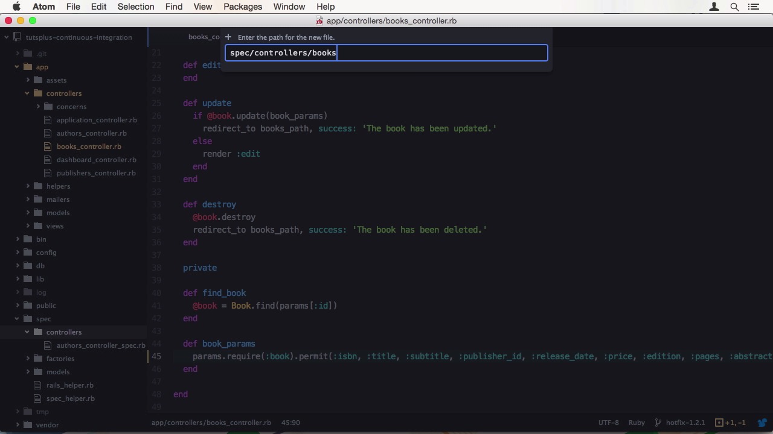773x434 pixels.
Task: Click the git diff changes icon showing +1, -1
Action: (x=719, y=423)
